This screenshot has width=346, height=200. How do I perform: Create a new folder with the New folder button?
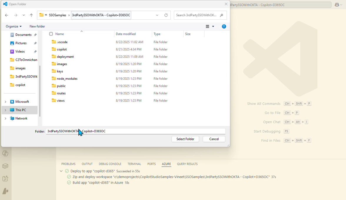pos(37,26)
